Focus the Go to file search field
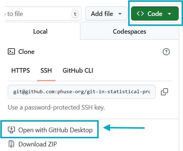The width and height of the screenshot is (183, 151). [x=43, y=13]
